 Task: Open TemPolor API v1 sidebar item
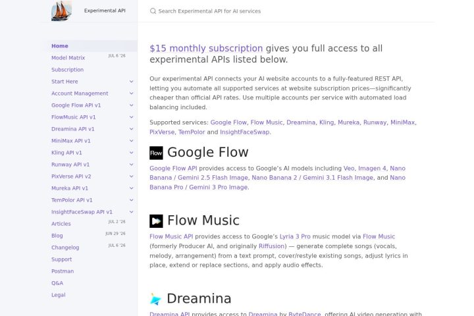tap(72, 200)
